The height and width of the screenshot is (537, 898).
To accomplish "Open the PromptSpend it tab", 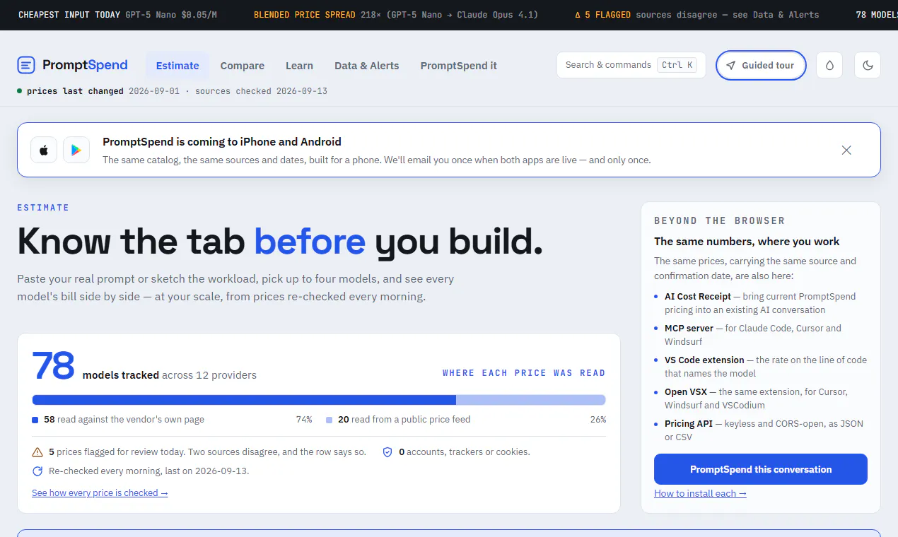I will pyautogui.click(x=459, y=66).
